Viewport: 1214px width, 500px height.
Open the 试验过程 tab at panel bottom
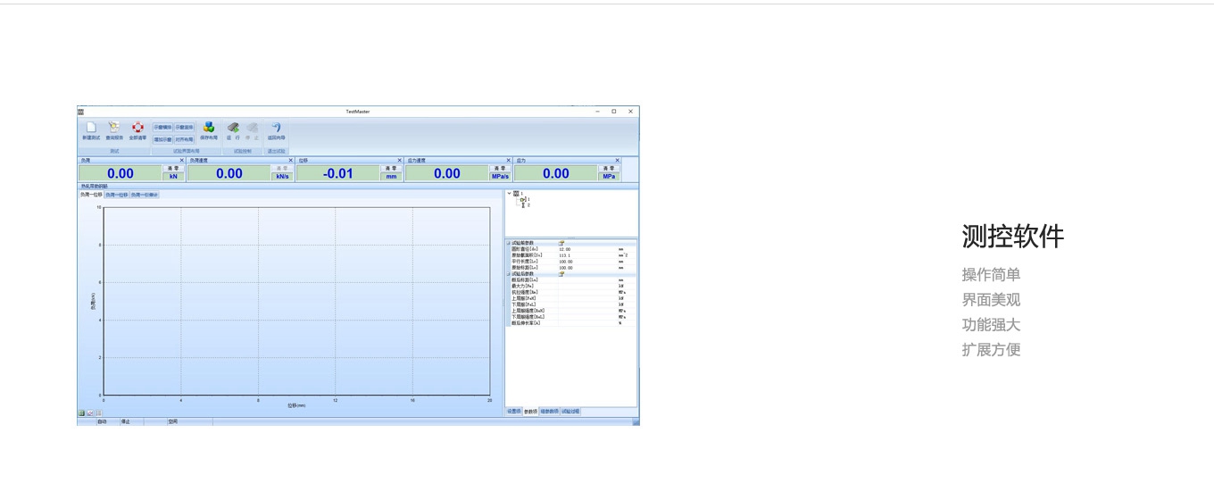[570, 412]
